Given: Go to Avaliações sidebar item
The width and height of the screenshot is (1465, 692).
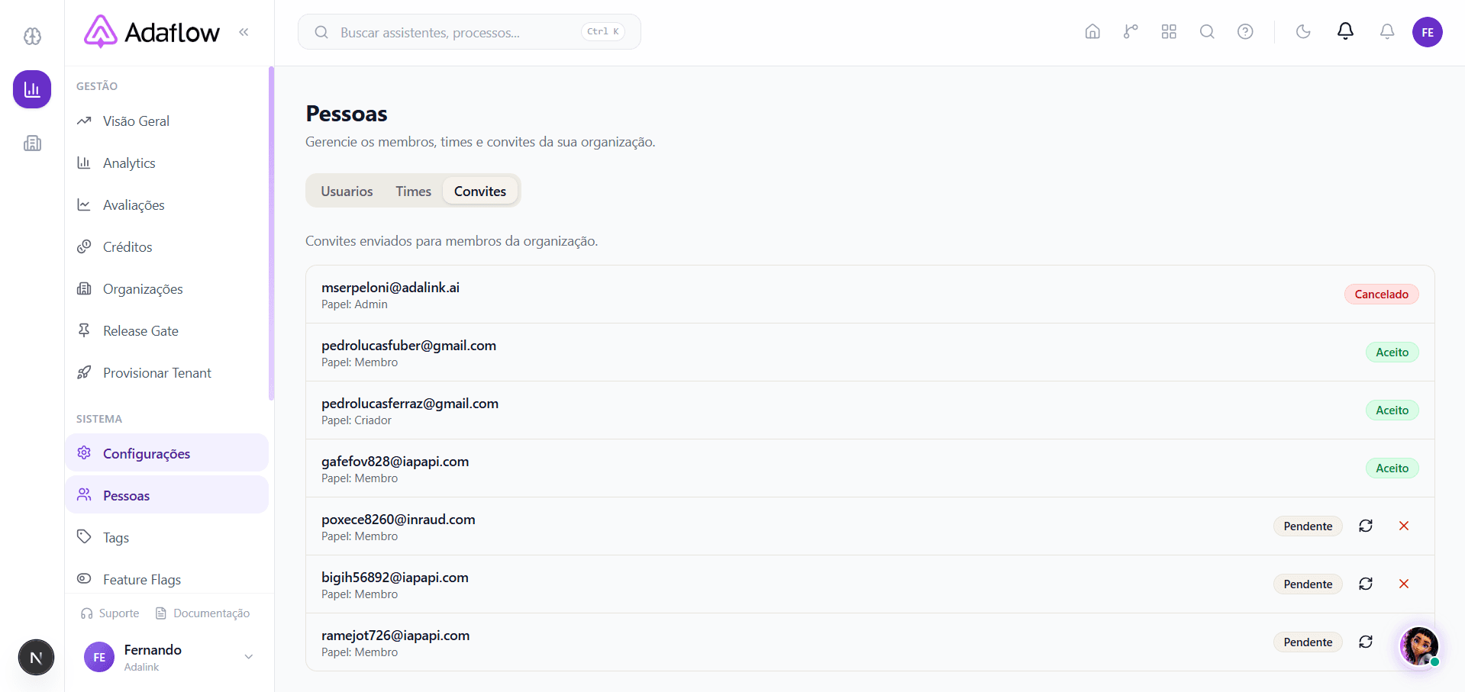Looking at the screenshot, I should (166, 205).
